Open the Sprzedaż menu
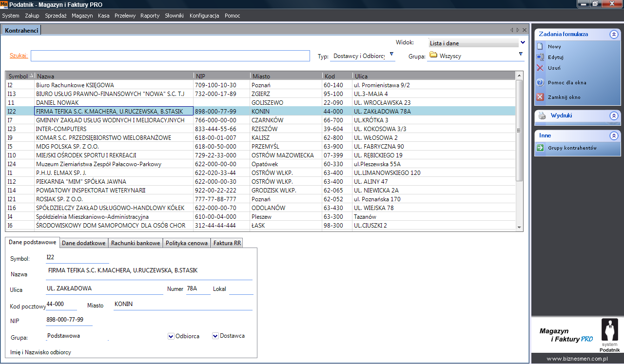 click(56, 16)
